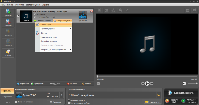Open format Параметры button
The image size is (199, 105).
55,102
